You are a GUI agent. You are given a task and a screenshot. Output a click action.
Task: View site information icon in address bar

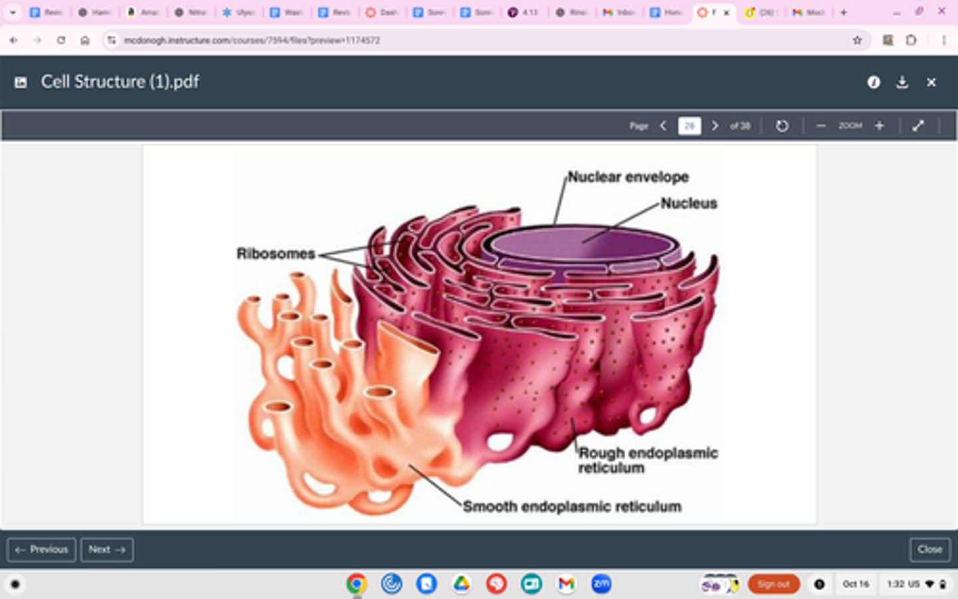click(x=111, y=41)
